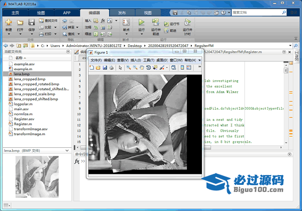Click the Print icon in Figure toolbar

coord(111,68)
